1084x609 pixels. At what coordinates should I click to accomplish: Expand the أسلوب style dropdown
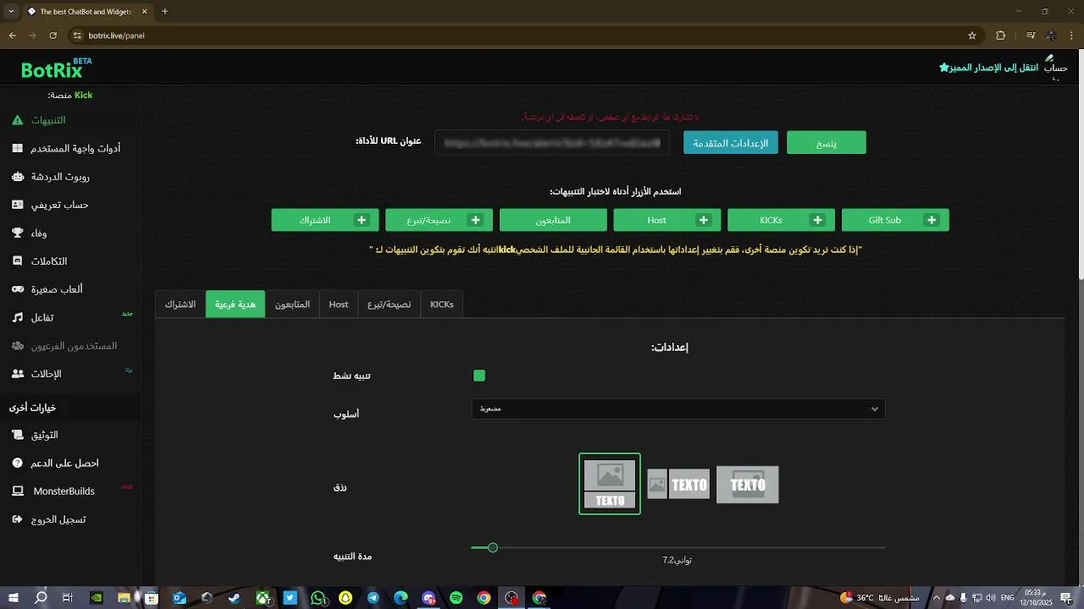click(677, 409)
